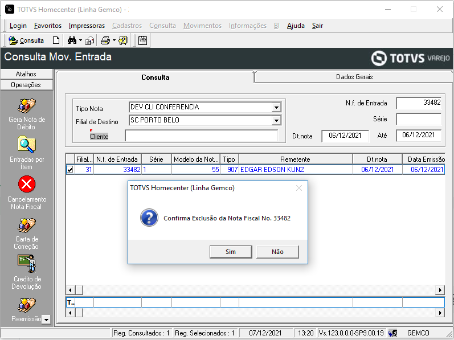Click the Modelo da Not... column header
The width and height of the screenshot is (454, 340).
[196, 159]
